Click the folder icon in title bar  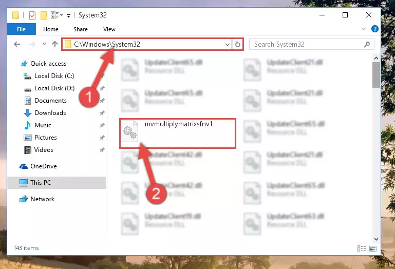(15, 15)
